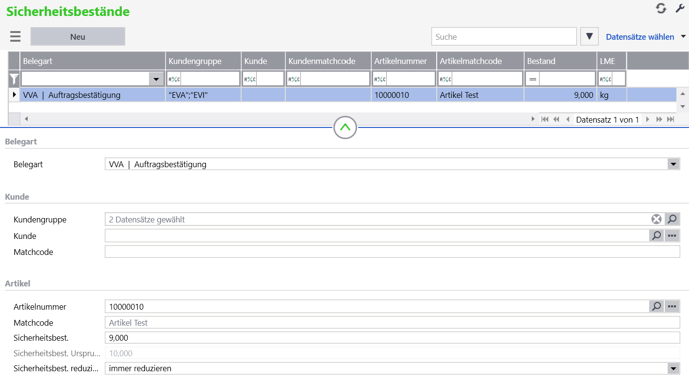Open Kunde search magnifier icon
689x378 pixels.
point(656,236)
